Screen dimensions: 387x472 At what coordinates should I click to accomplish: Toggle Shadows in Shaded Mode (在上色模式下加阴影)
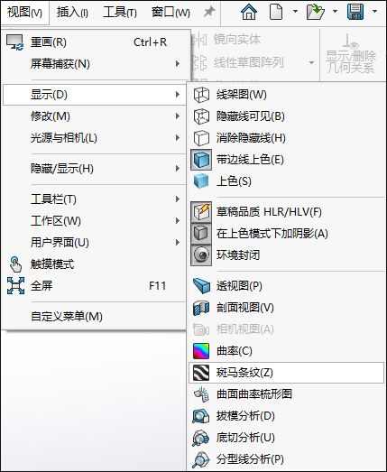click(x=201, y=234)
